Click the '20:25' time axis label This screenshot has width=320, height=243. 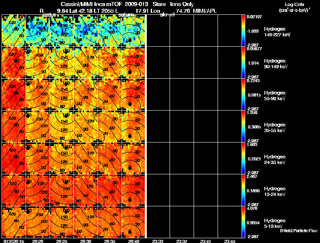62,241
